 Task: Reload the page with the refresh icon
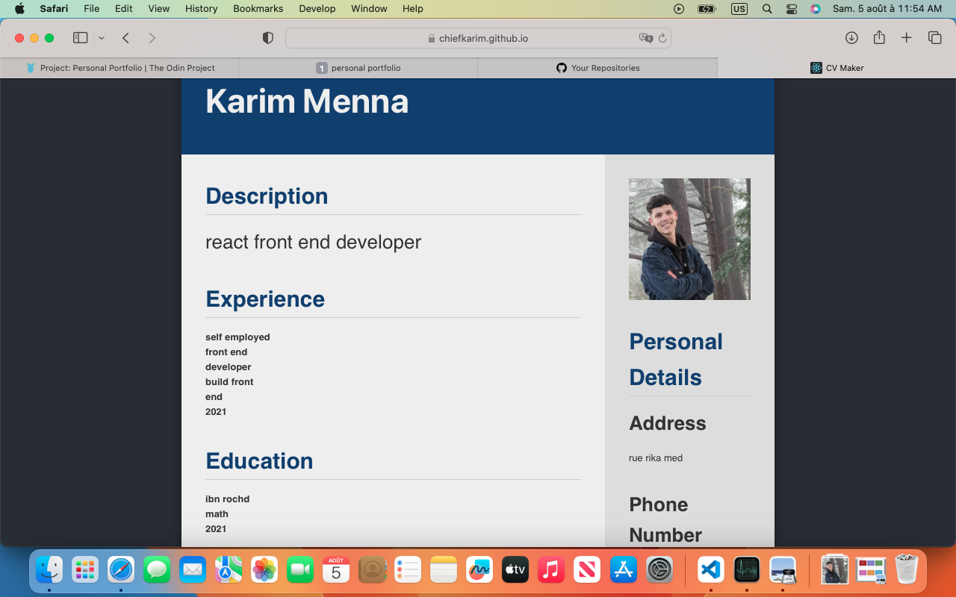662,38
